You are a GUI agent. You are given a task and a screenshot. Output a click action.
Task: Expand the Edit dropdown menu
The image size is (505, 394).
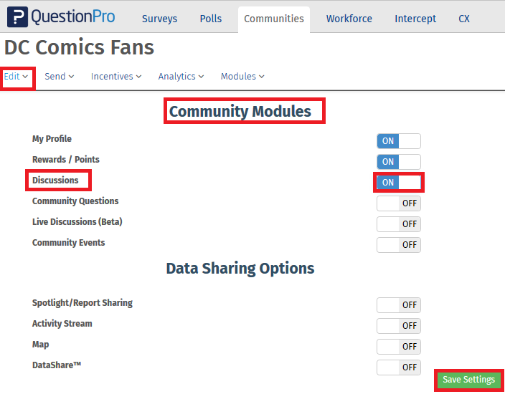point(16,77)
